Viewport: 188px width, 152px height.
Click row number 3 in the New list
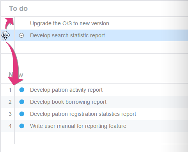coord(10,114)
